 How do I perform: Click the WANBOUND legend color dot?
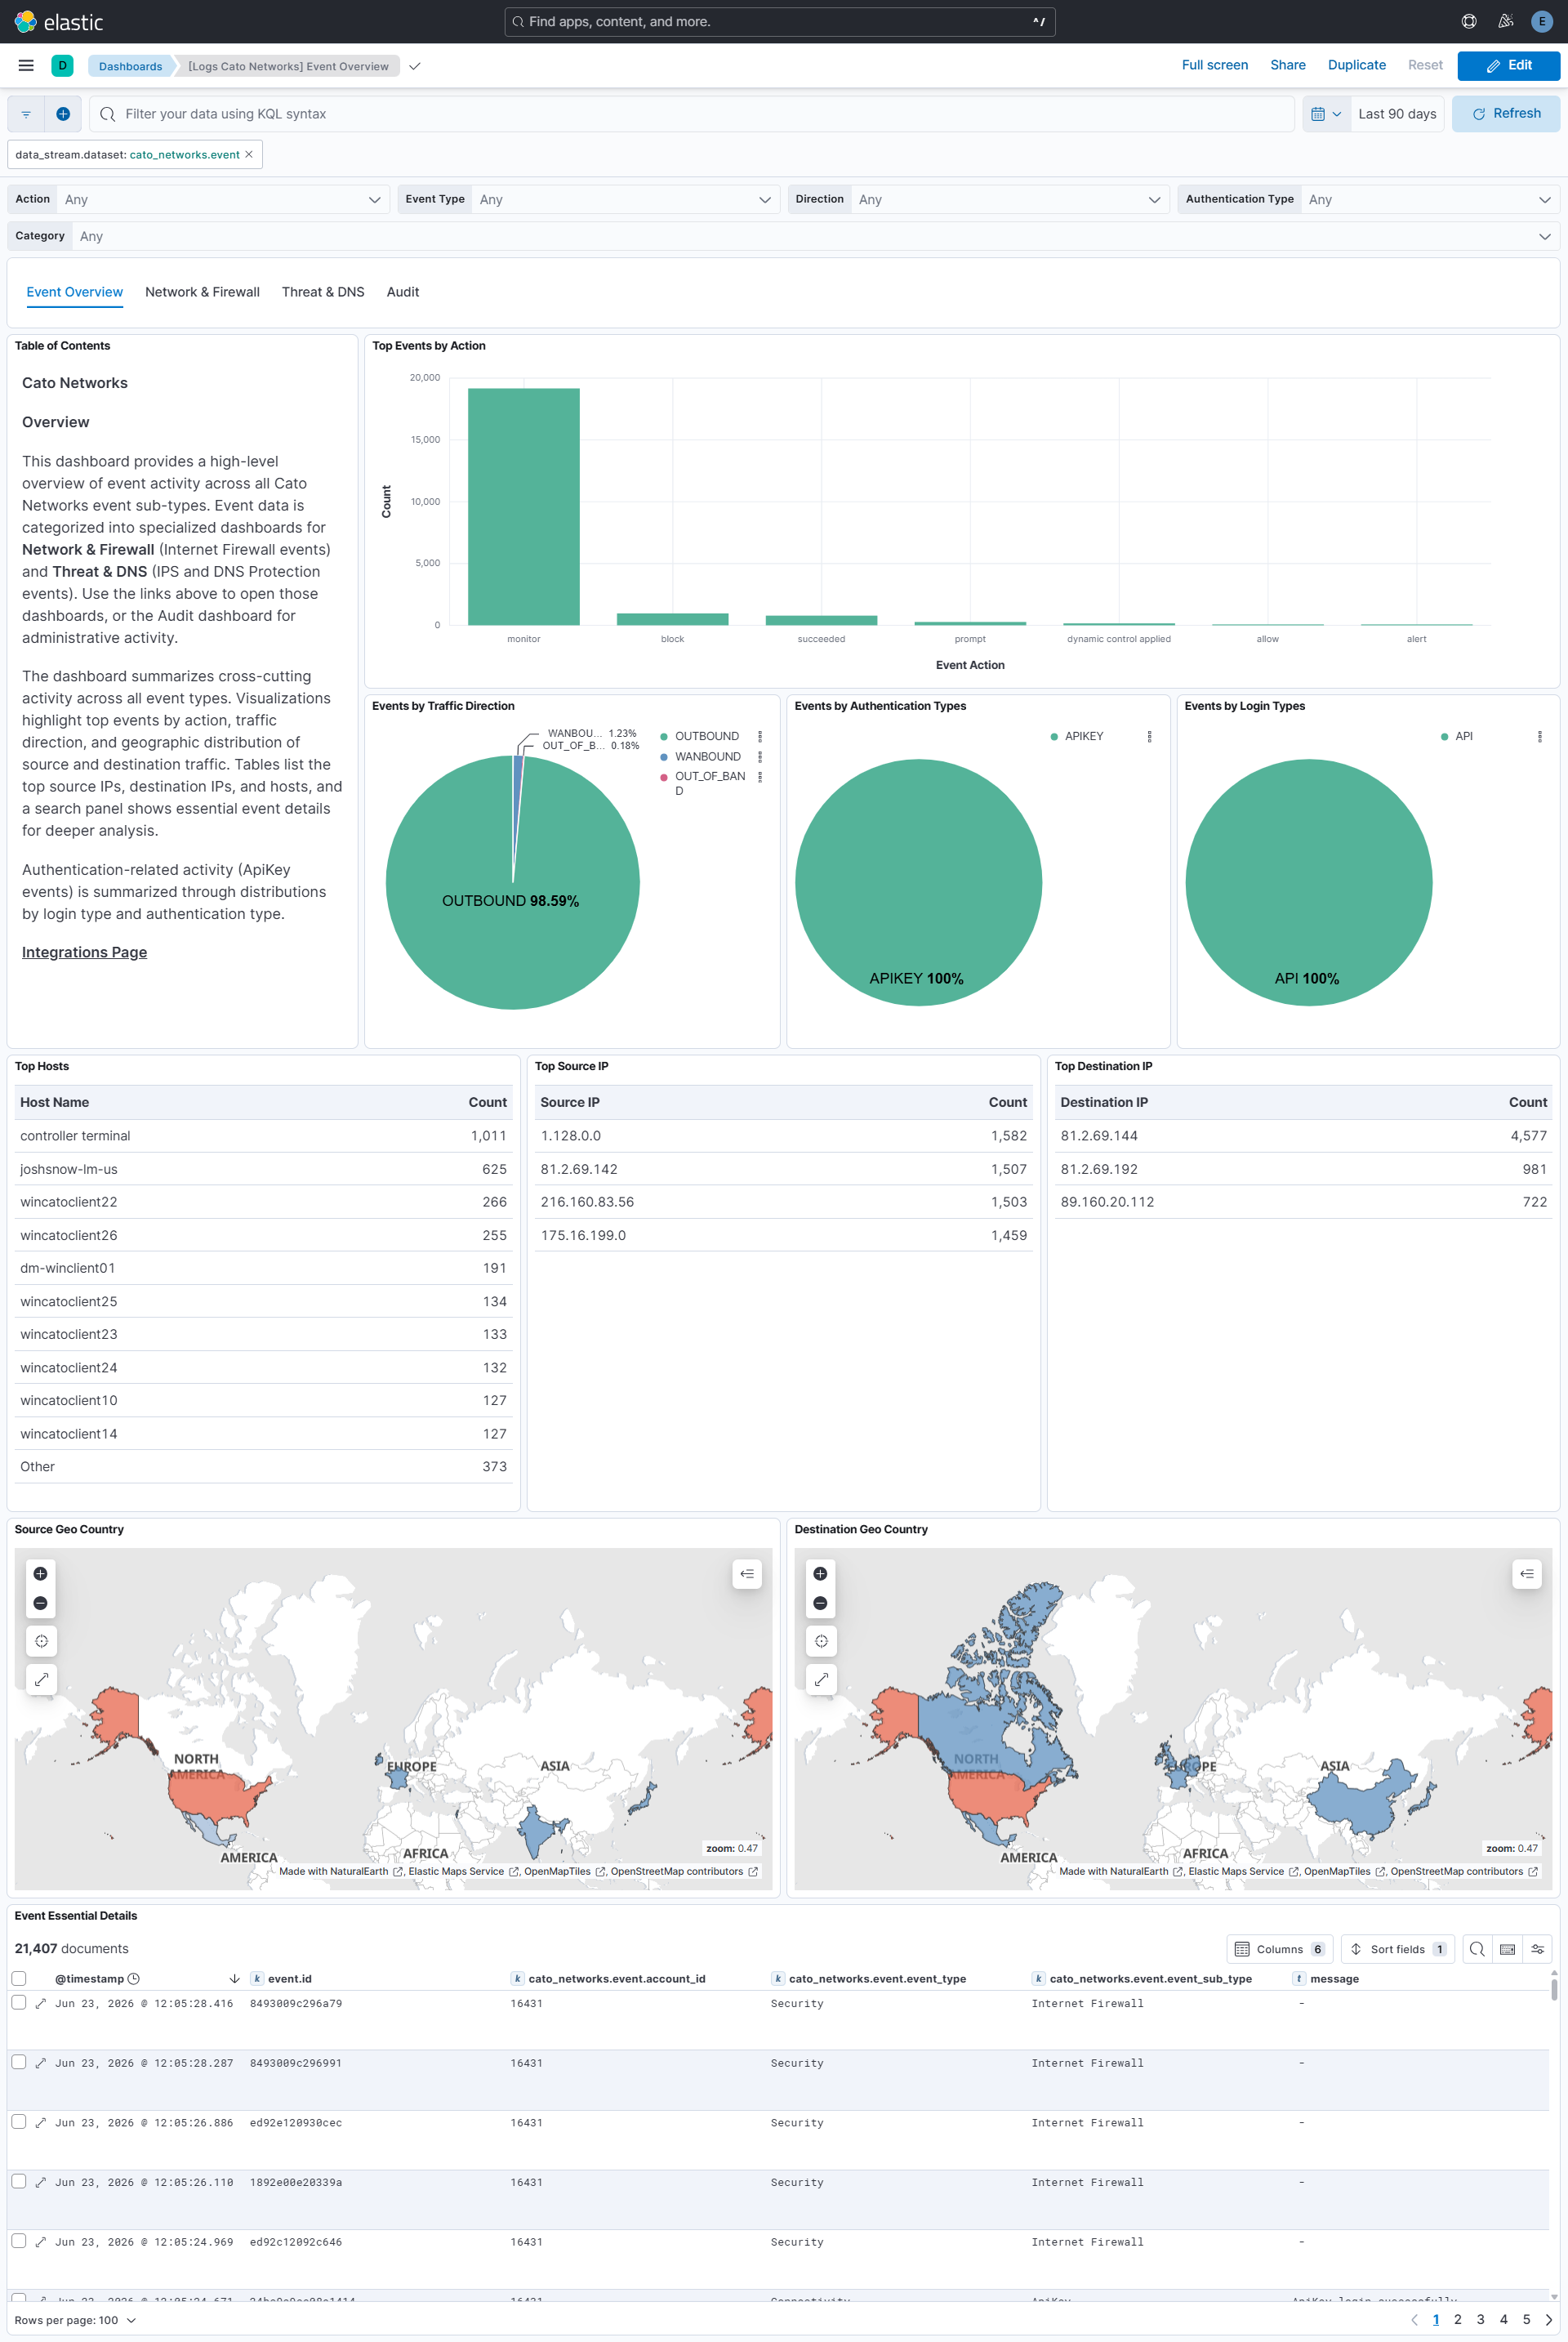pos(664,757)
